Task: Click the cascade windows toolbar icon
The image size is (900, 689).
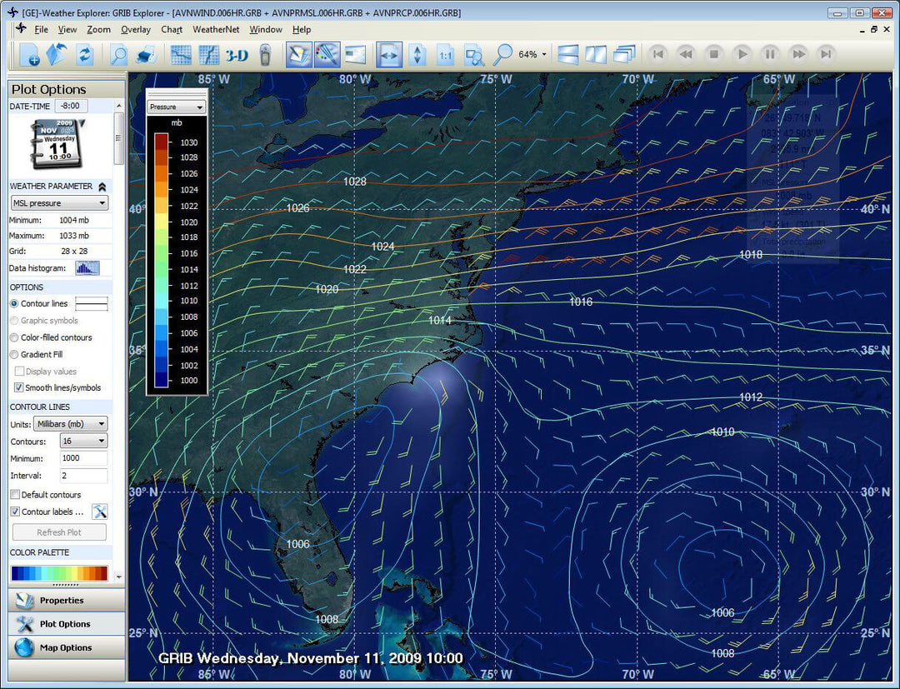Action: [624, 55]
